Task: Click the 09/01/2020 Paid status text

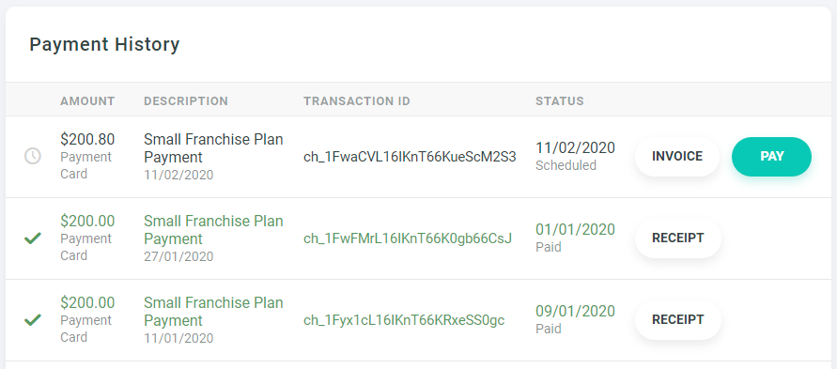Action: (x=576, y=319)
